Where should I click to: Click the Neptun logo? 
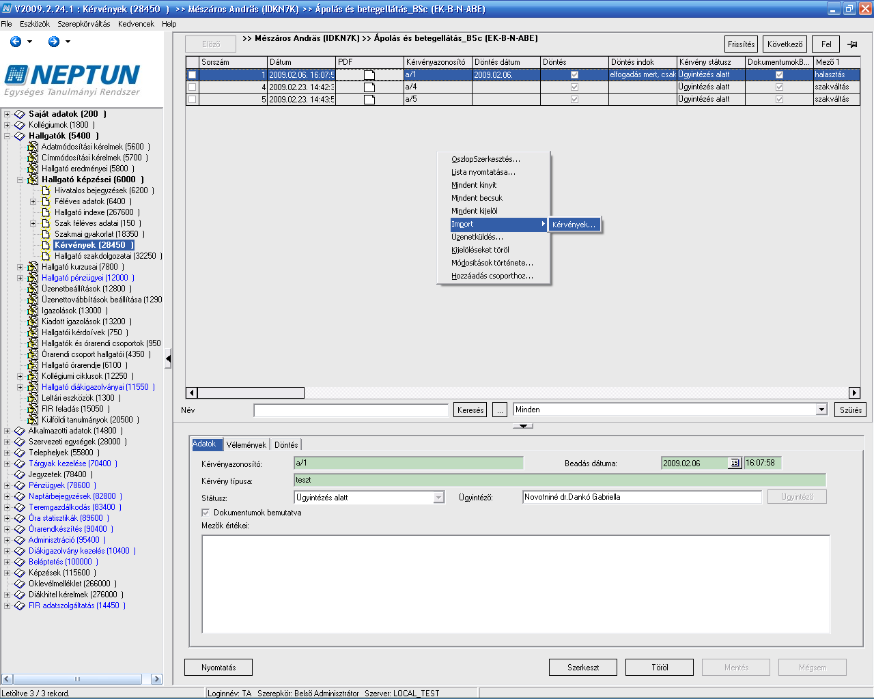[x=72, y=80]
